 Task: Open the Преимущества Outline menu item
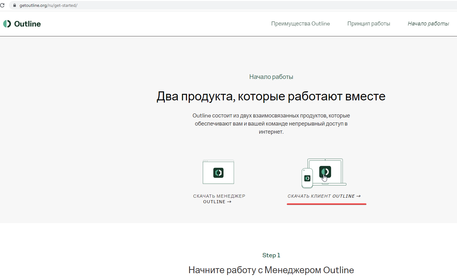300,24
